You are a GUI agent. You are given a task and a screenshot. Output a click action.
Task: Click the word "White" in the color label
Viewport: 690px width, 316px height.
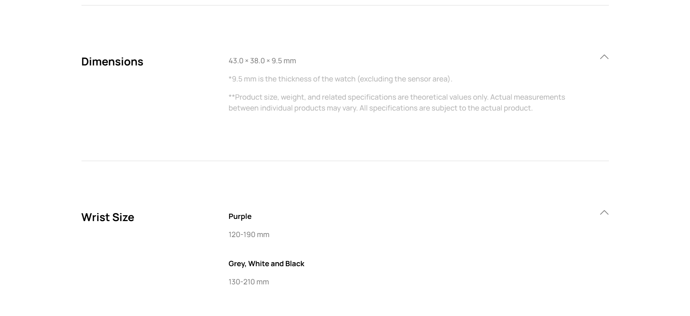[x=259, y=264]
